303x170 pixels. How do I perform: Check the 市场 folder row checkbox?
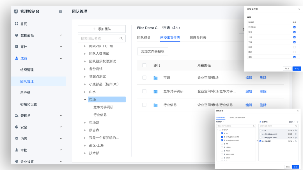pyautogui.click(x=144, y=78)
